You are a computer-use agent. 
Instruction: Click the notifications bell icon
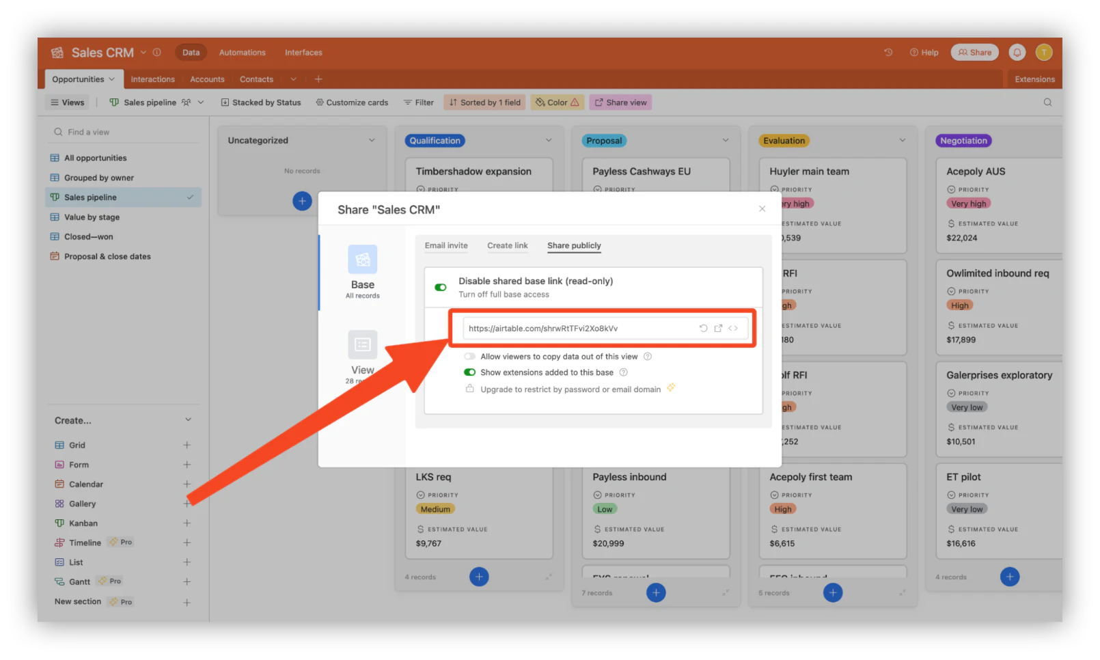point(1017,53)
